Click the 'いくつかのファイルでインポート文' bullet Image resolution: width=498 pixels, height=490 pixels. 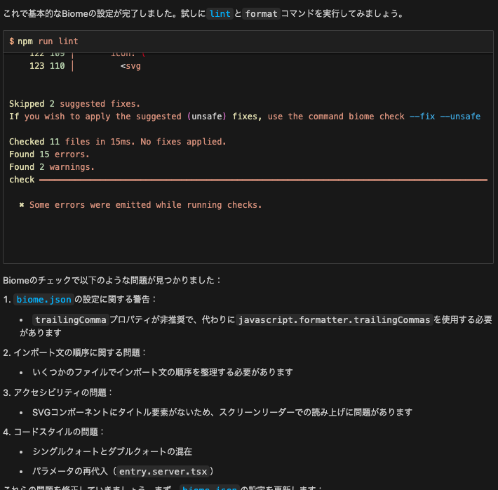tap(163, 372)
